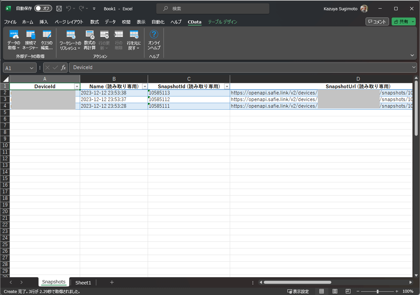Screen dimensions: 420x295
Task: Toggle the 自動保存 autosave switch
Action: (x=43, y=9)
